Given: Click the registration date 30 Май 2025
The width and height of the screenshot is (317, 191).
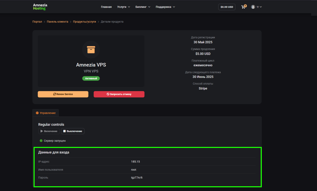Looking at the screenshot, I should point(203,42).
